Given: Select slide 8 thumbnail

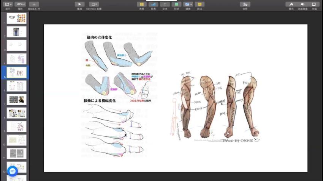Looking at the screenshot, I should click(x=16, y=113).
